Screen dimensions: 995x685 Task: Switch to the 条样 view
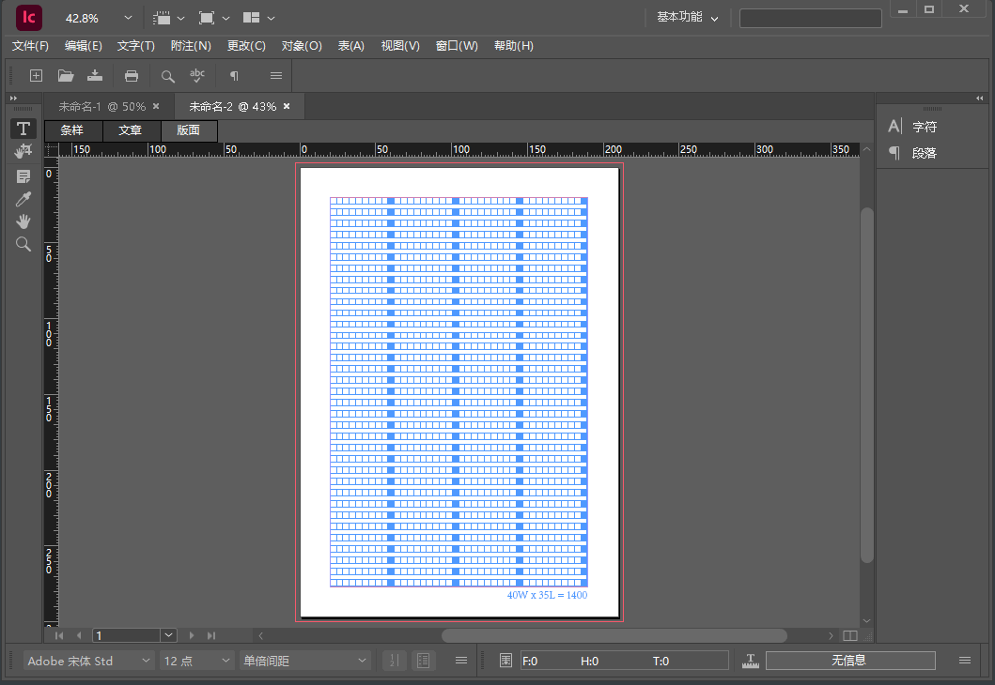click(x=72, y=130)
